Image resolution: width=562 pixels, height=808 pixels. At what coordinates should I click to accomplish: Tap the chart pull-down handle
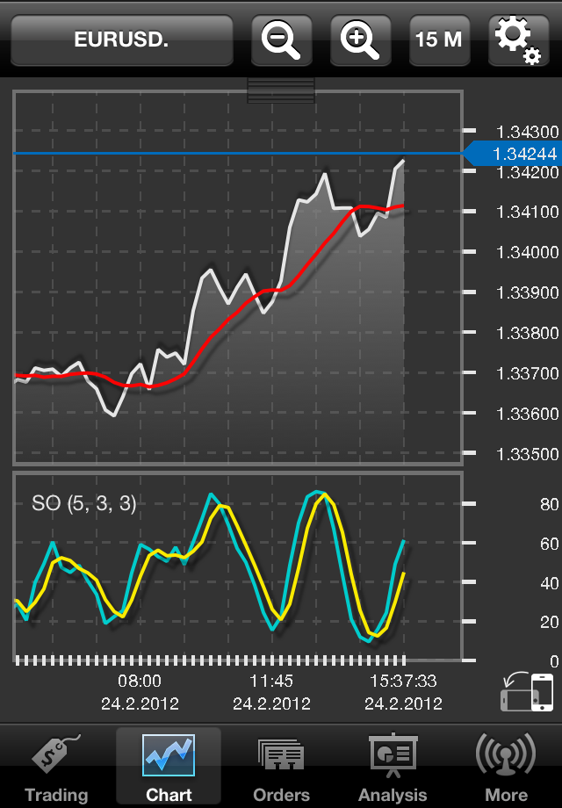pyautogui.click(x=281, y=90)
